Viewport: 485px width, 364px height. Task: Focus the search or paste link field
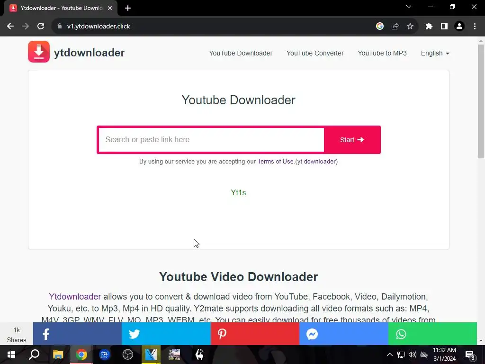[211, 140]
